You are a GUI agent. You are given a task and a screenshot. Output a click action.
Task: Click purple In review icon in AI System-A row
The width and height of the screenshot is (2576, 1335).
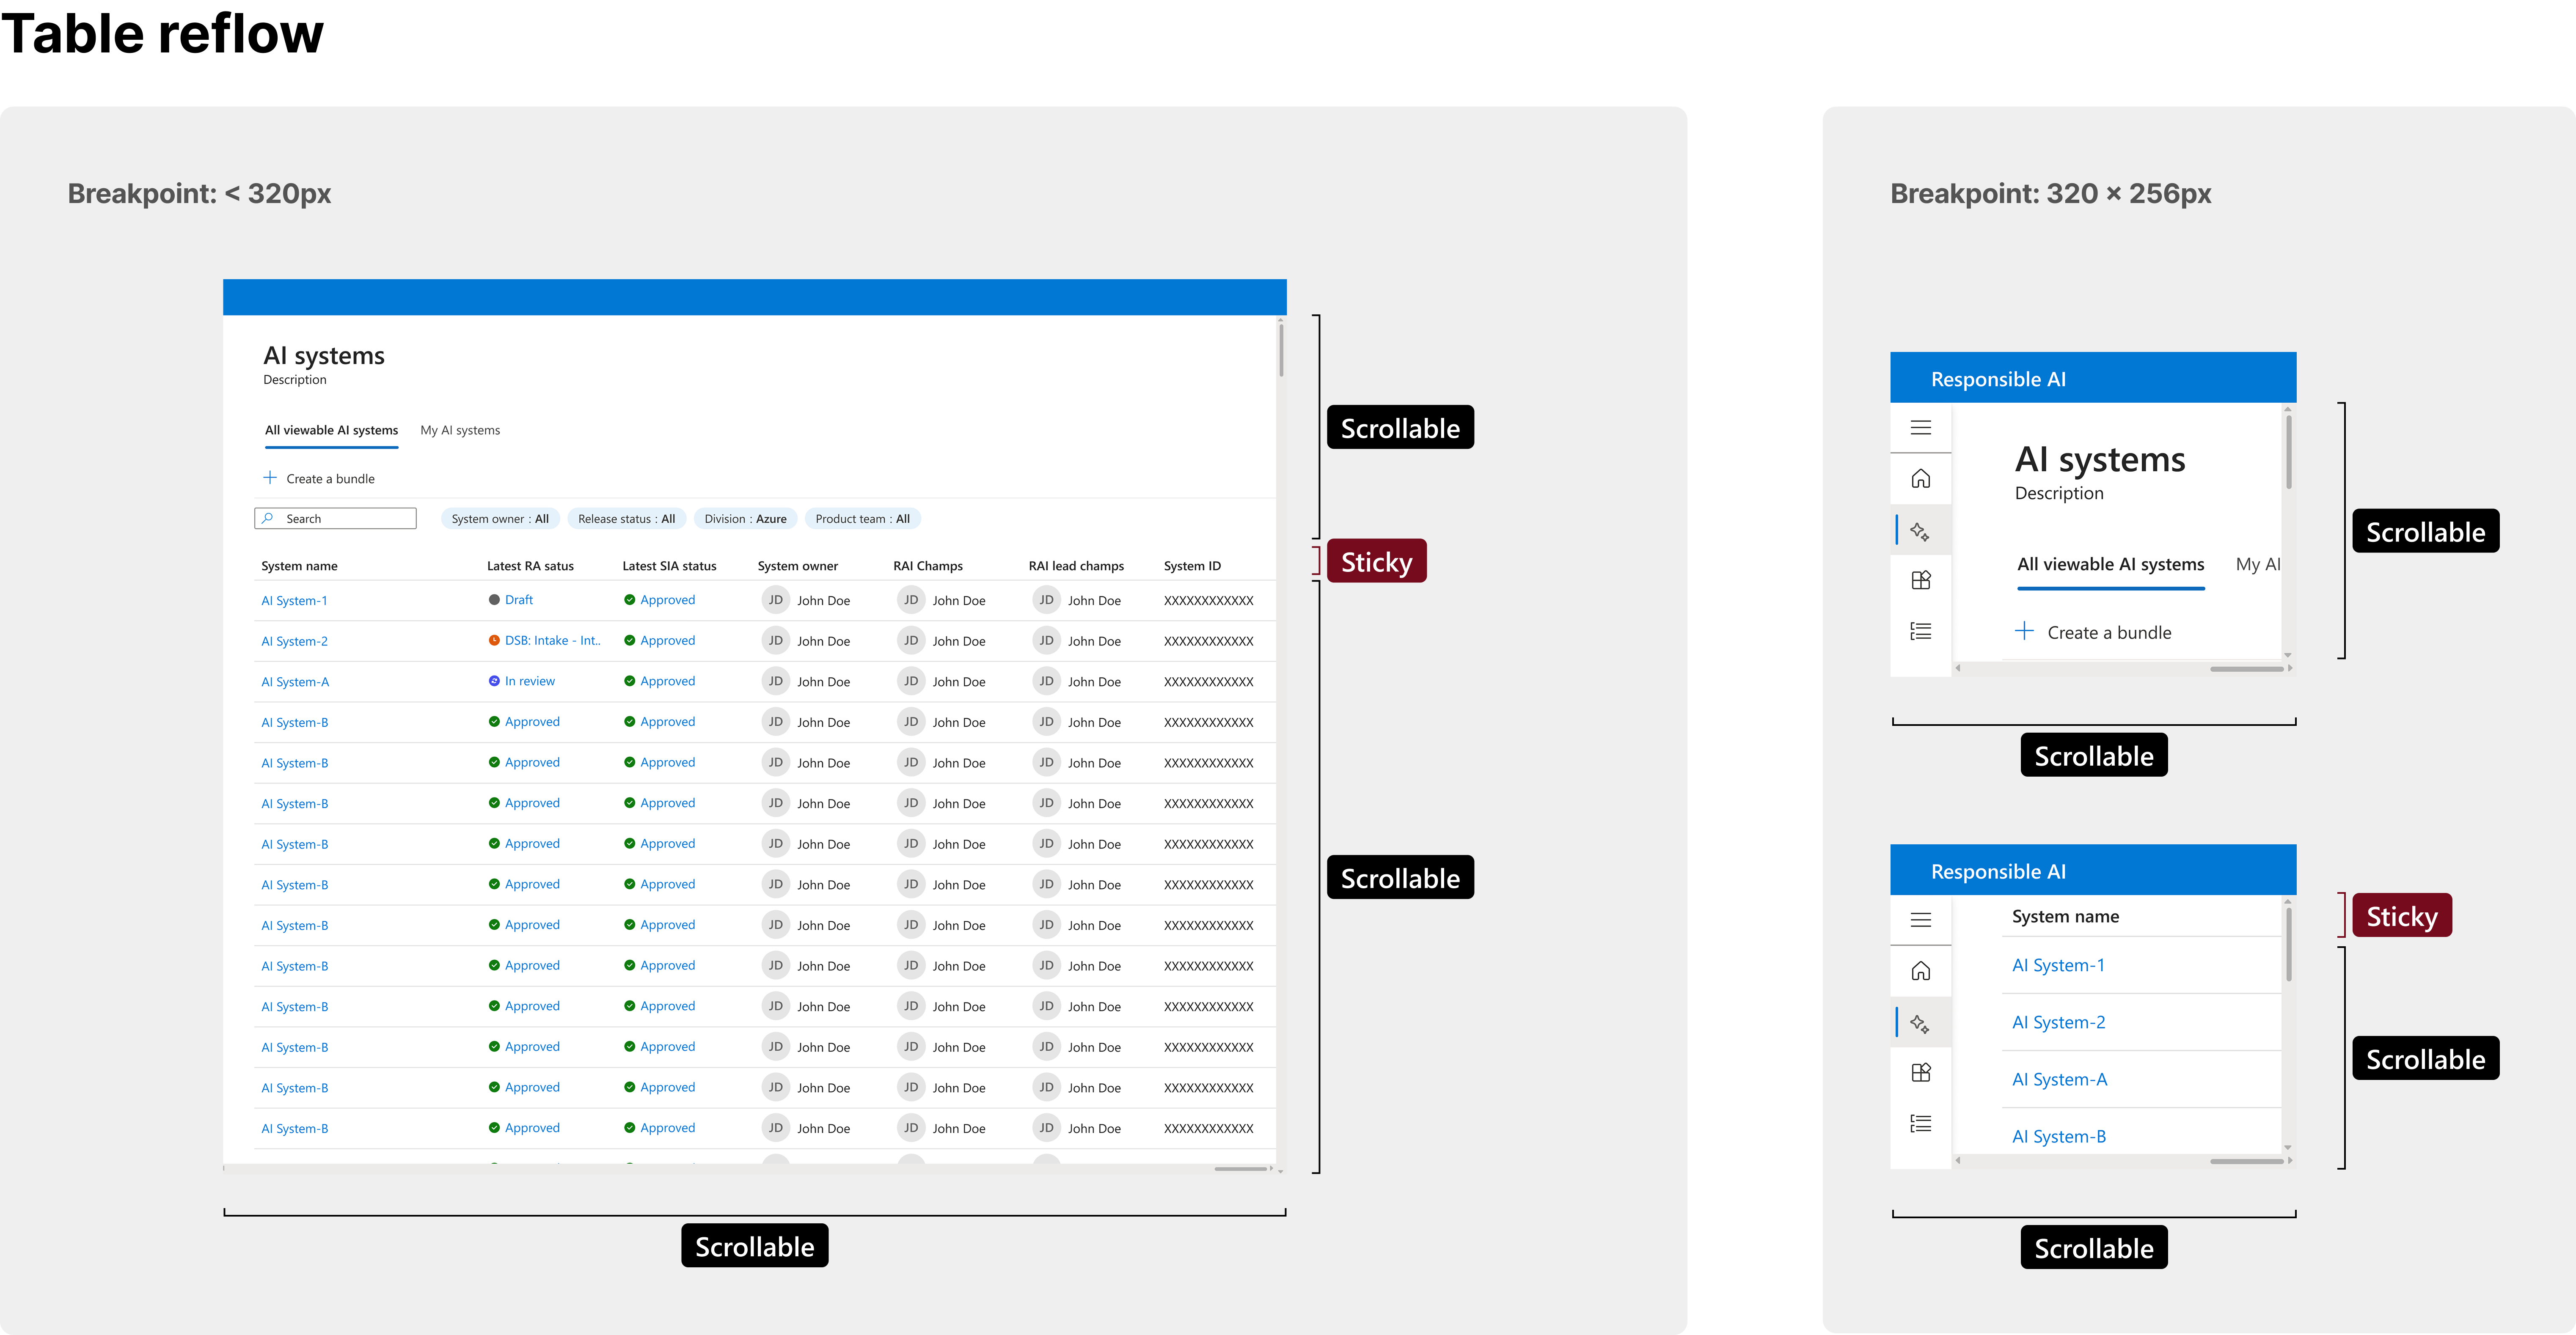point(494,681)
